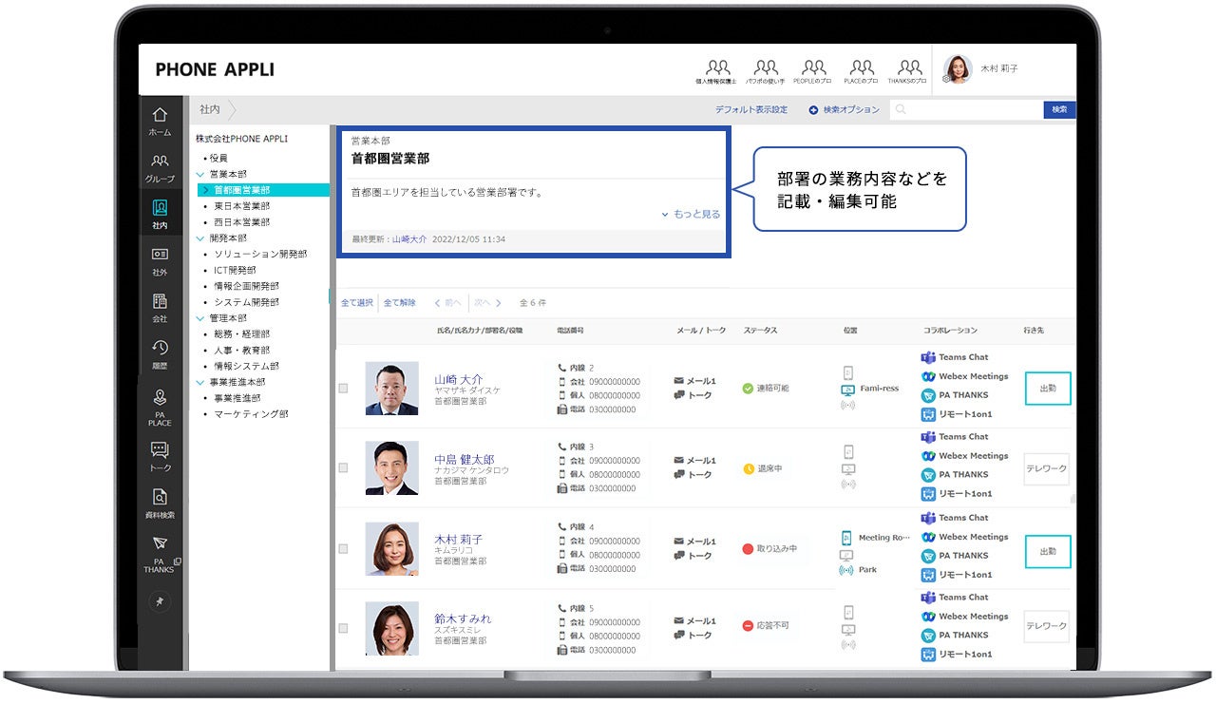Select ICT開発部 in department tree
The height and width of the screenshot is (704, 1216).
point(235,271)
